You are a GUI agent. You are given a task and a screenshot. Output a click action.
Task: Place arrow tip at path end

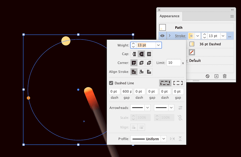coord(141,127)
